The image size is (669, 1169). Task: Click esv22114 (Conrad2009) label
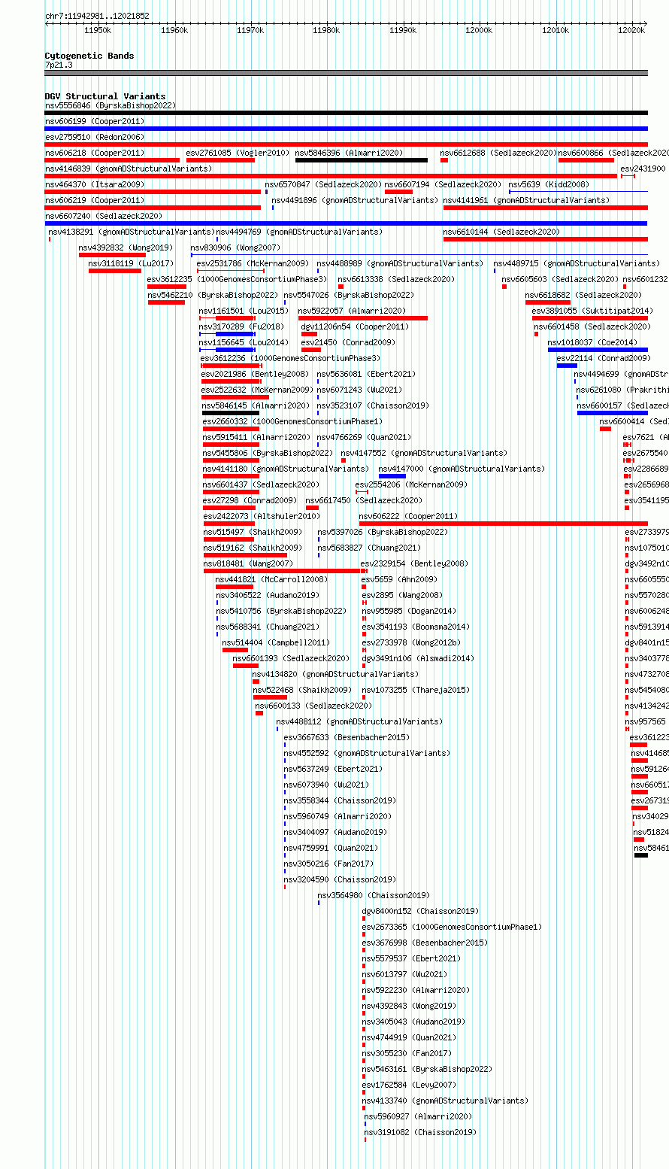coord(604,359)
